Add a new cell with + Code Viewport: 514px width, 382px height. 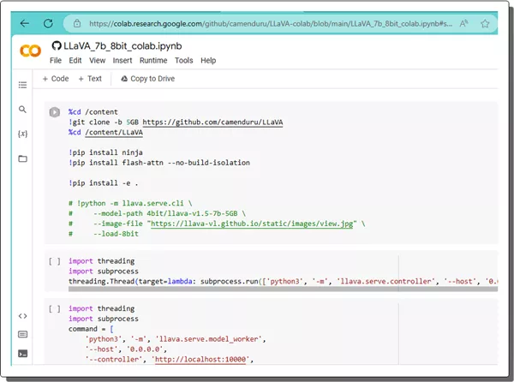(x=56, y=79)
